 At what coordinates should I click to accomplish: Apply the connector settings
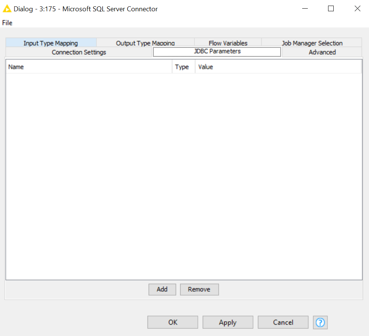point(227,322)
